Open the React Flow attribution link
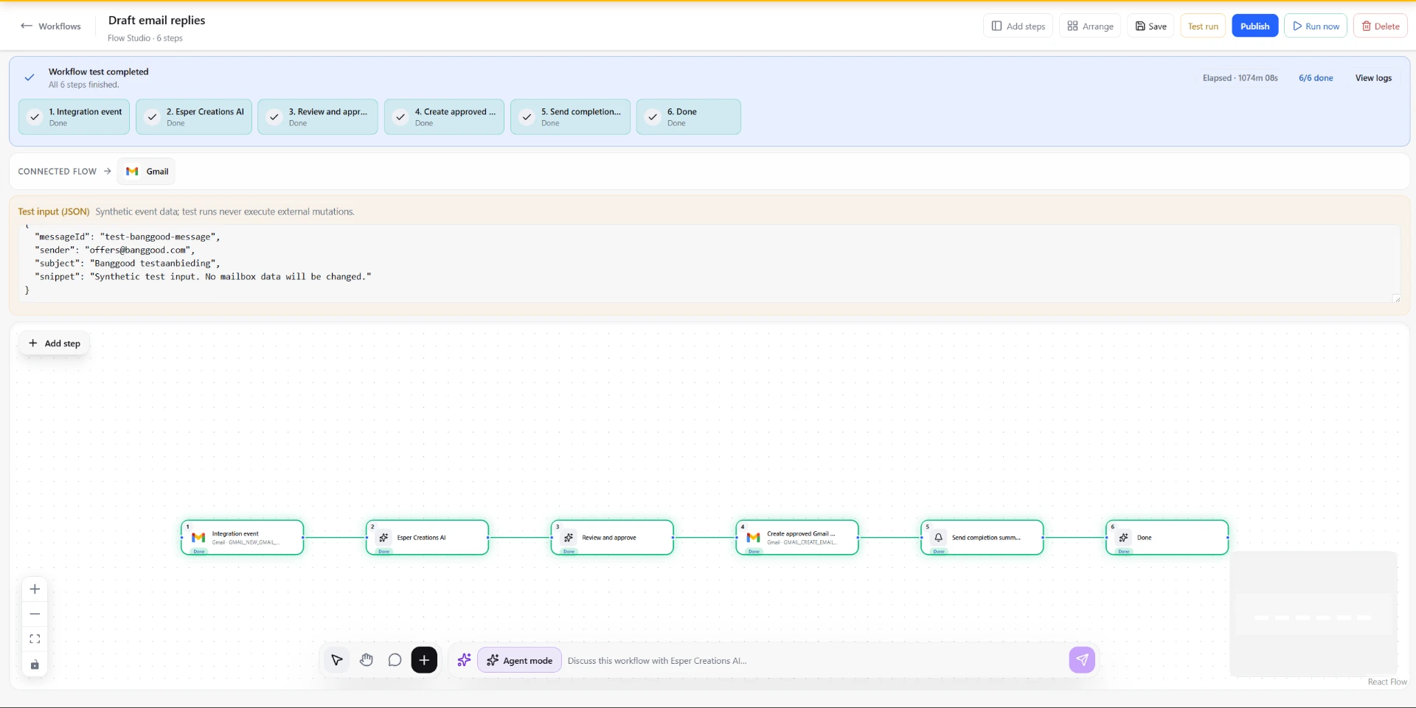Image resolution: width=1416 pixels, height=708 pixels. [1387, 682]
